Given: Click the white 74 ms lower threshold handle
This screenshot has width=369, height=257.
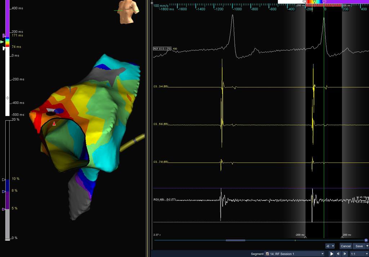Looking at the screenshot, I should pyautogui.click(x=4, y=48).
